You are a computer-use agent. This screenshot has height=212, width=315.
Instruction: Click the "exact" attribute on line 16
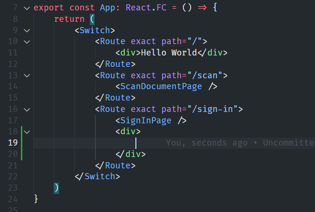143,109
